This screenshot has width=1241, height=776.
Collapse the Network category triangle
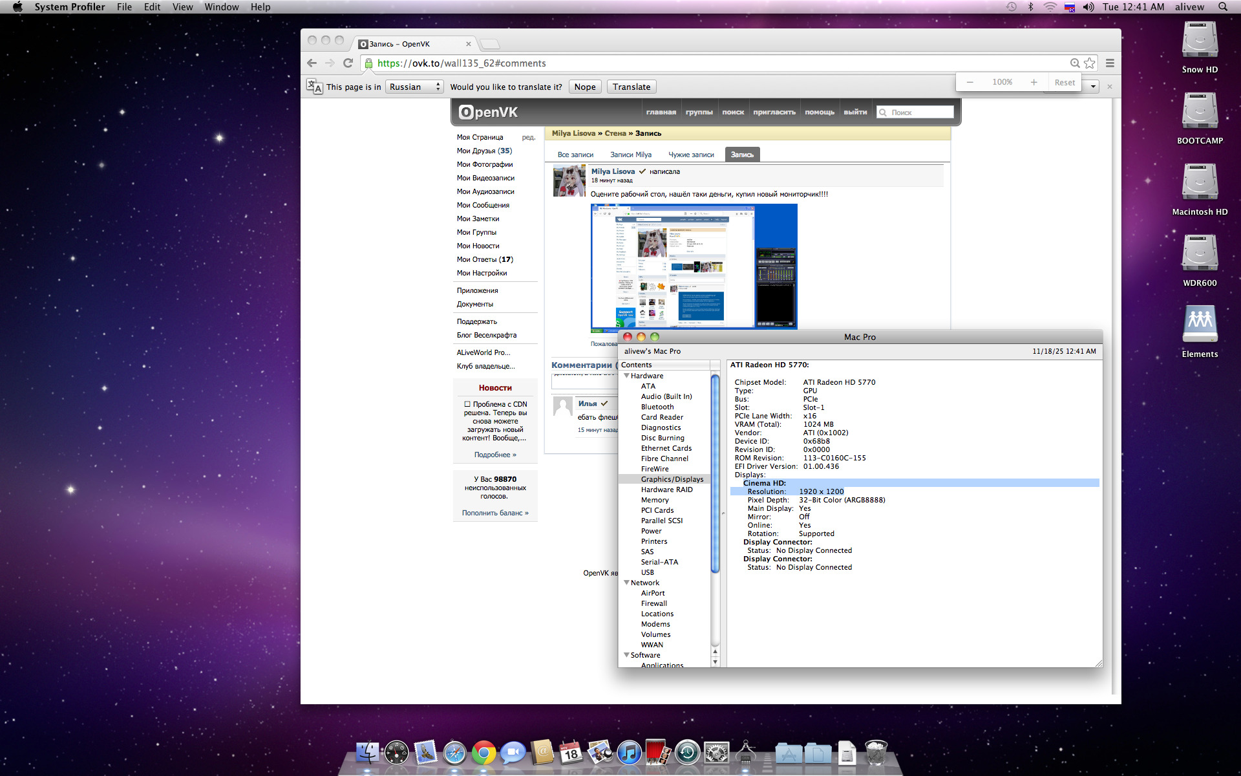coord(626,583)
